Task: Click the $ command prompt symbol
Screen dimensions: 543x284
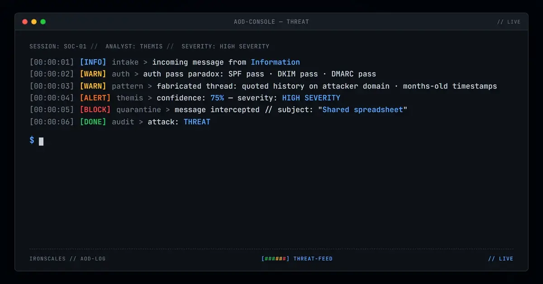Action: 32,141
